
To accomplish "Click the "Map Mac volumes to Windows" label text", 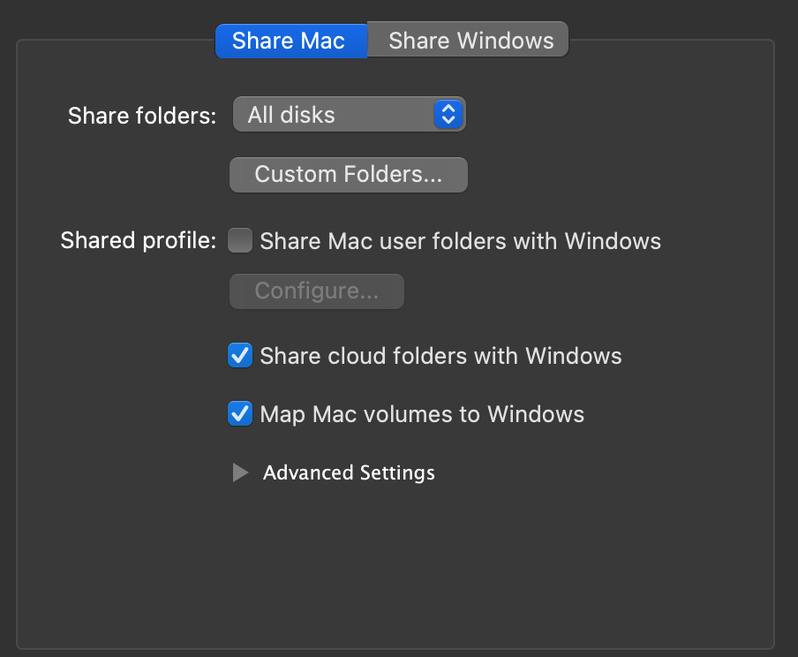I will 422,414.
